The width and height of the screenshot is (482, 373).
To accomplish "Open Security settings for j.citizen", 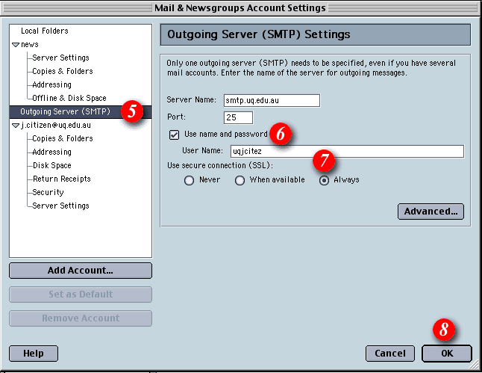I will [x=48, y=192].
